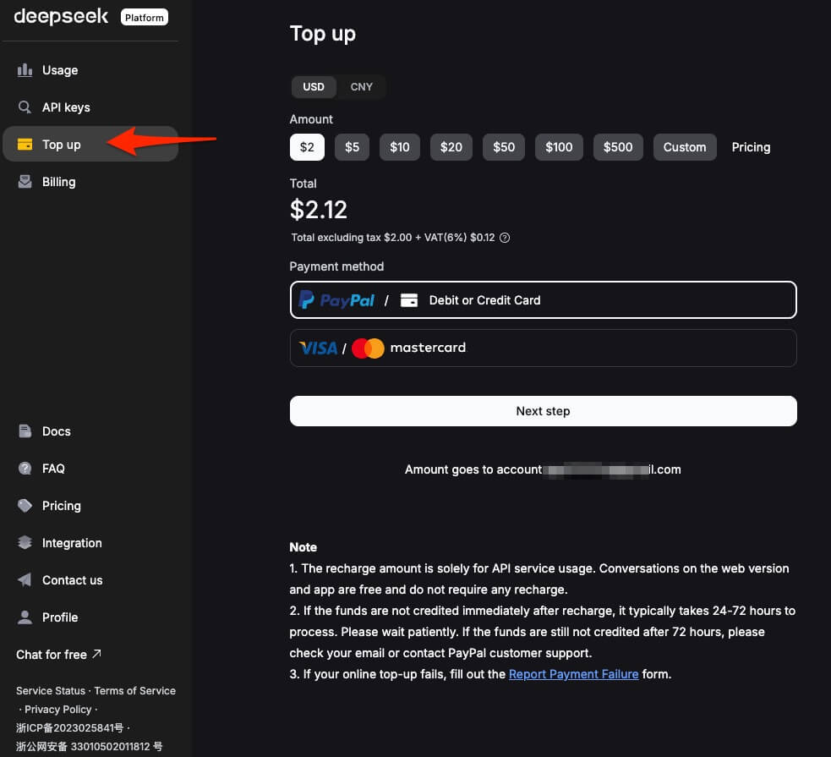Pick the $100 amount

pyautogui.click(x=559, y=147)
